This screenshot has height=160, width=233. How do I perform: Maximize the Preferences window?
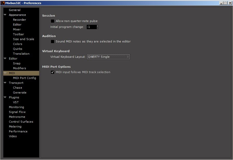tap(225, 3)
